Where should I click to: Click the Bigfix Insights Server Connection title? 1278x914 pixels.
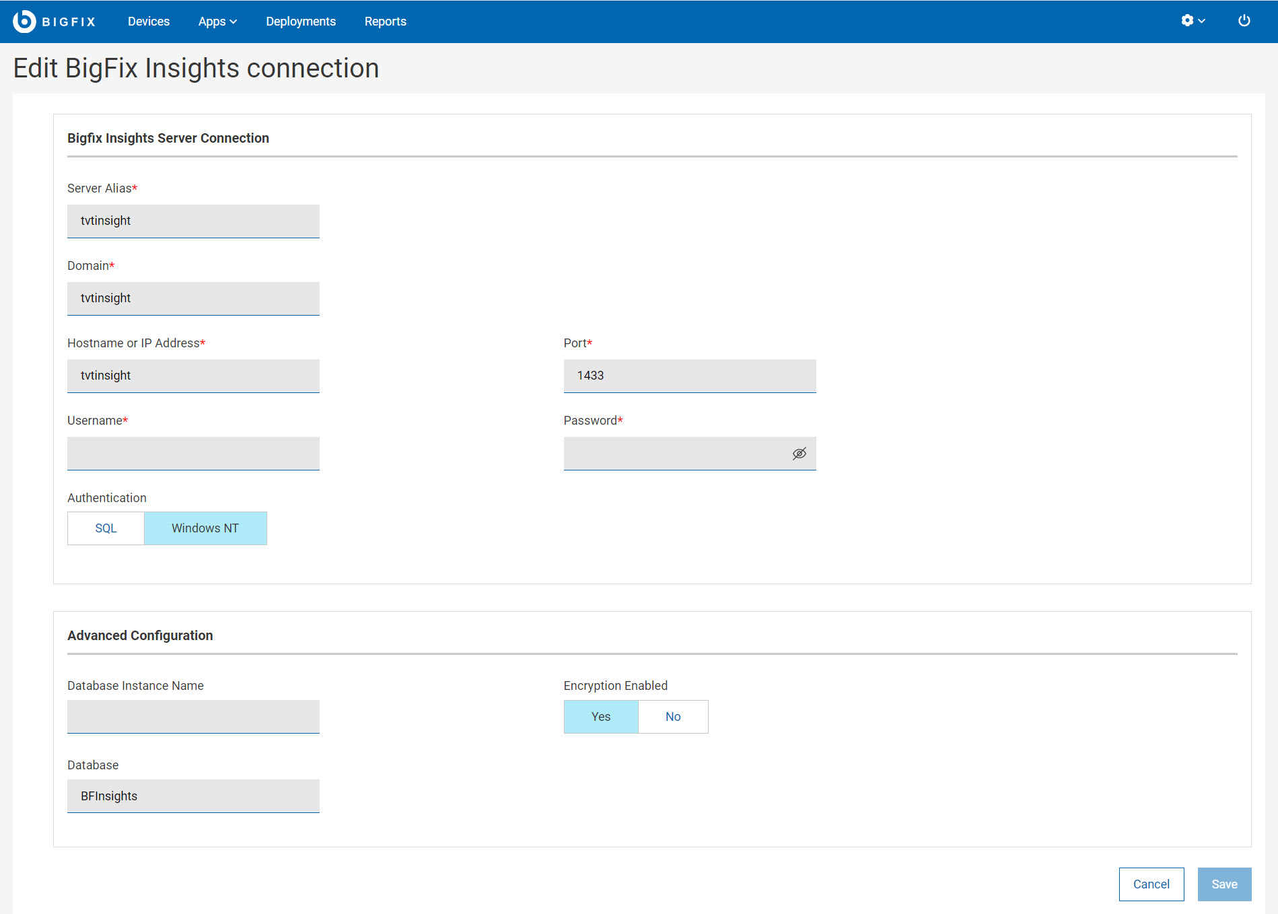(x=168, y=138)
